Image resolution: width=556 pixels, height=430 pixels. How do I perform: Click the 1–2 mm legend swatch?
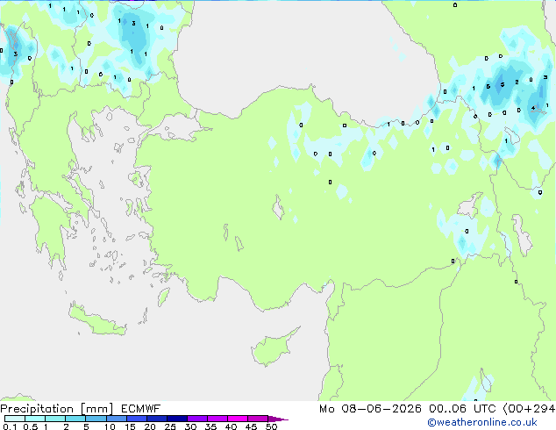(x=55, y=419)
